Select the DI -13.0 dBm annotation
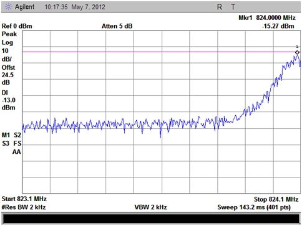The width and height of the screenshot is (302, 226). [9, 100]
